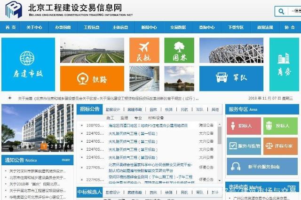Open 工程信息 navigation item
301x200 pixels.
[x=92, y=27]
